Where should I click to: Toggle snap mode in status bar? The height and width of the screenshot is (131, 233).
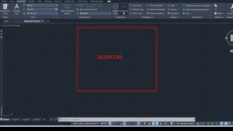[114, 123]
